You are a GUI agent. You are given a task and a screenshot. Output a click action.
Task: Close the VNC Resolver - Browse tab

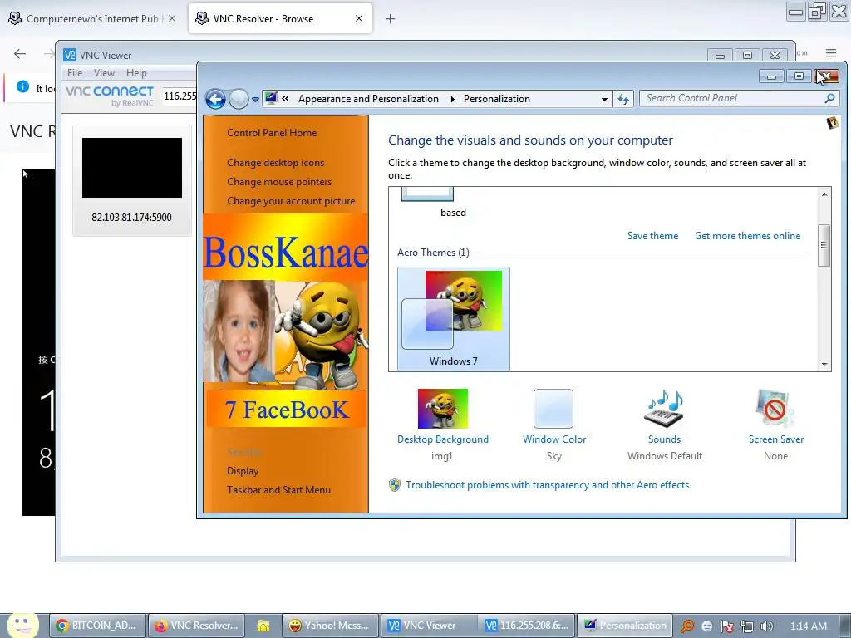coord(359,18)
